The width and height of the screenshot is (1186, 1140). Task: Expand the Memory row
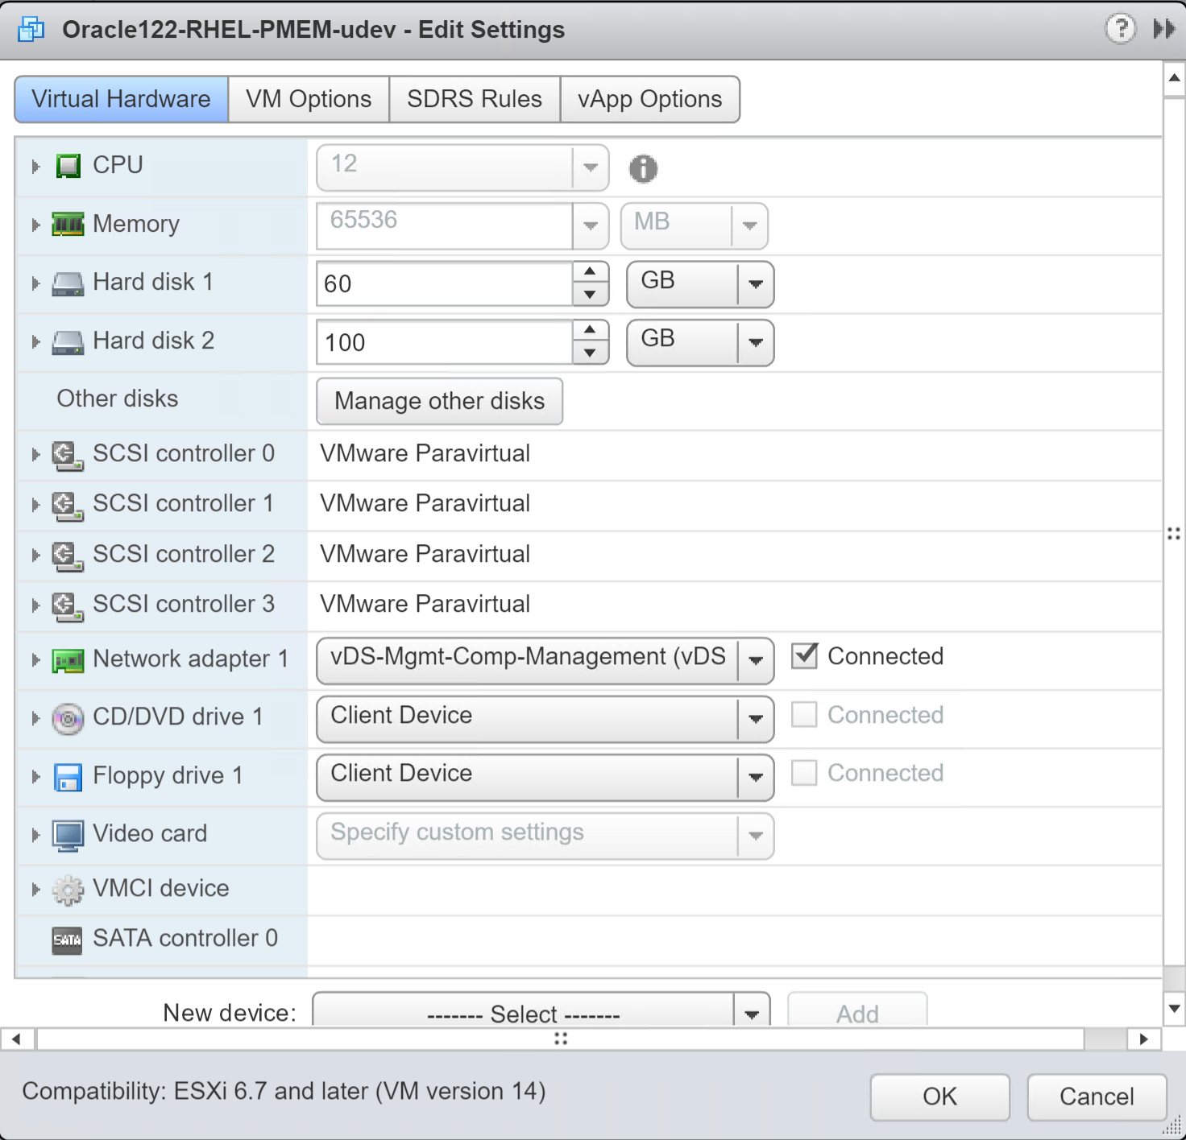(35, 225)
